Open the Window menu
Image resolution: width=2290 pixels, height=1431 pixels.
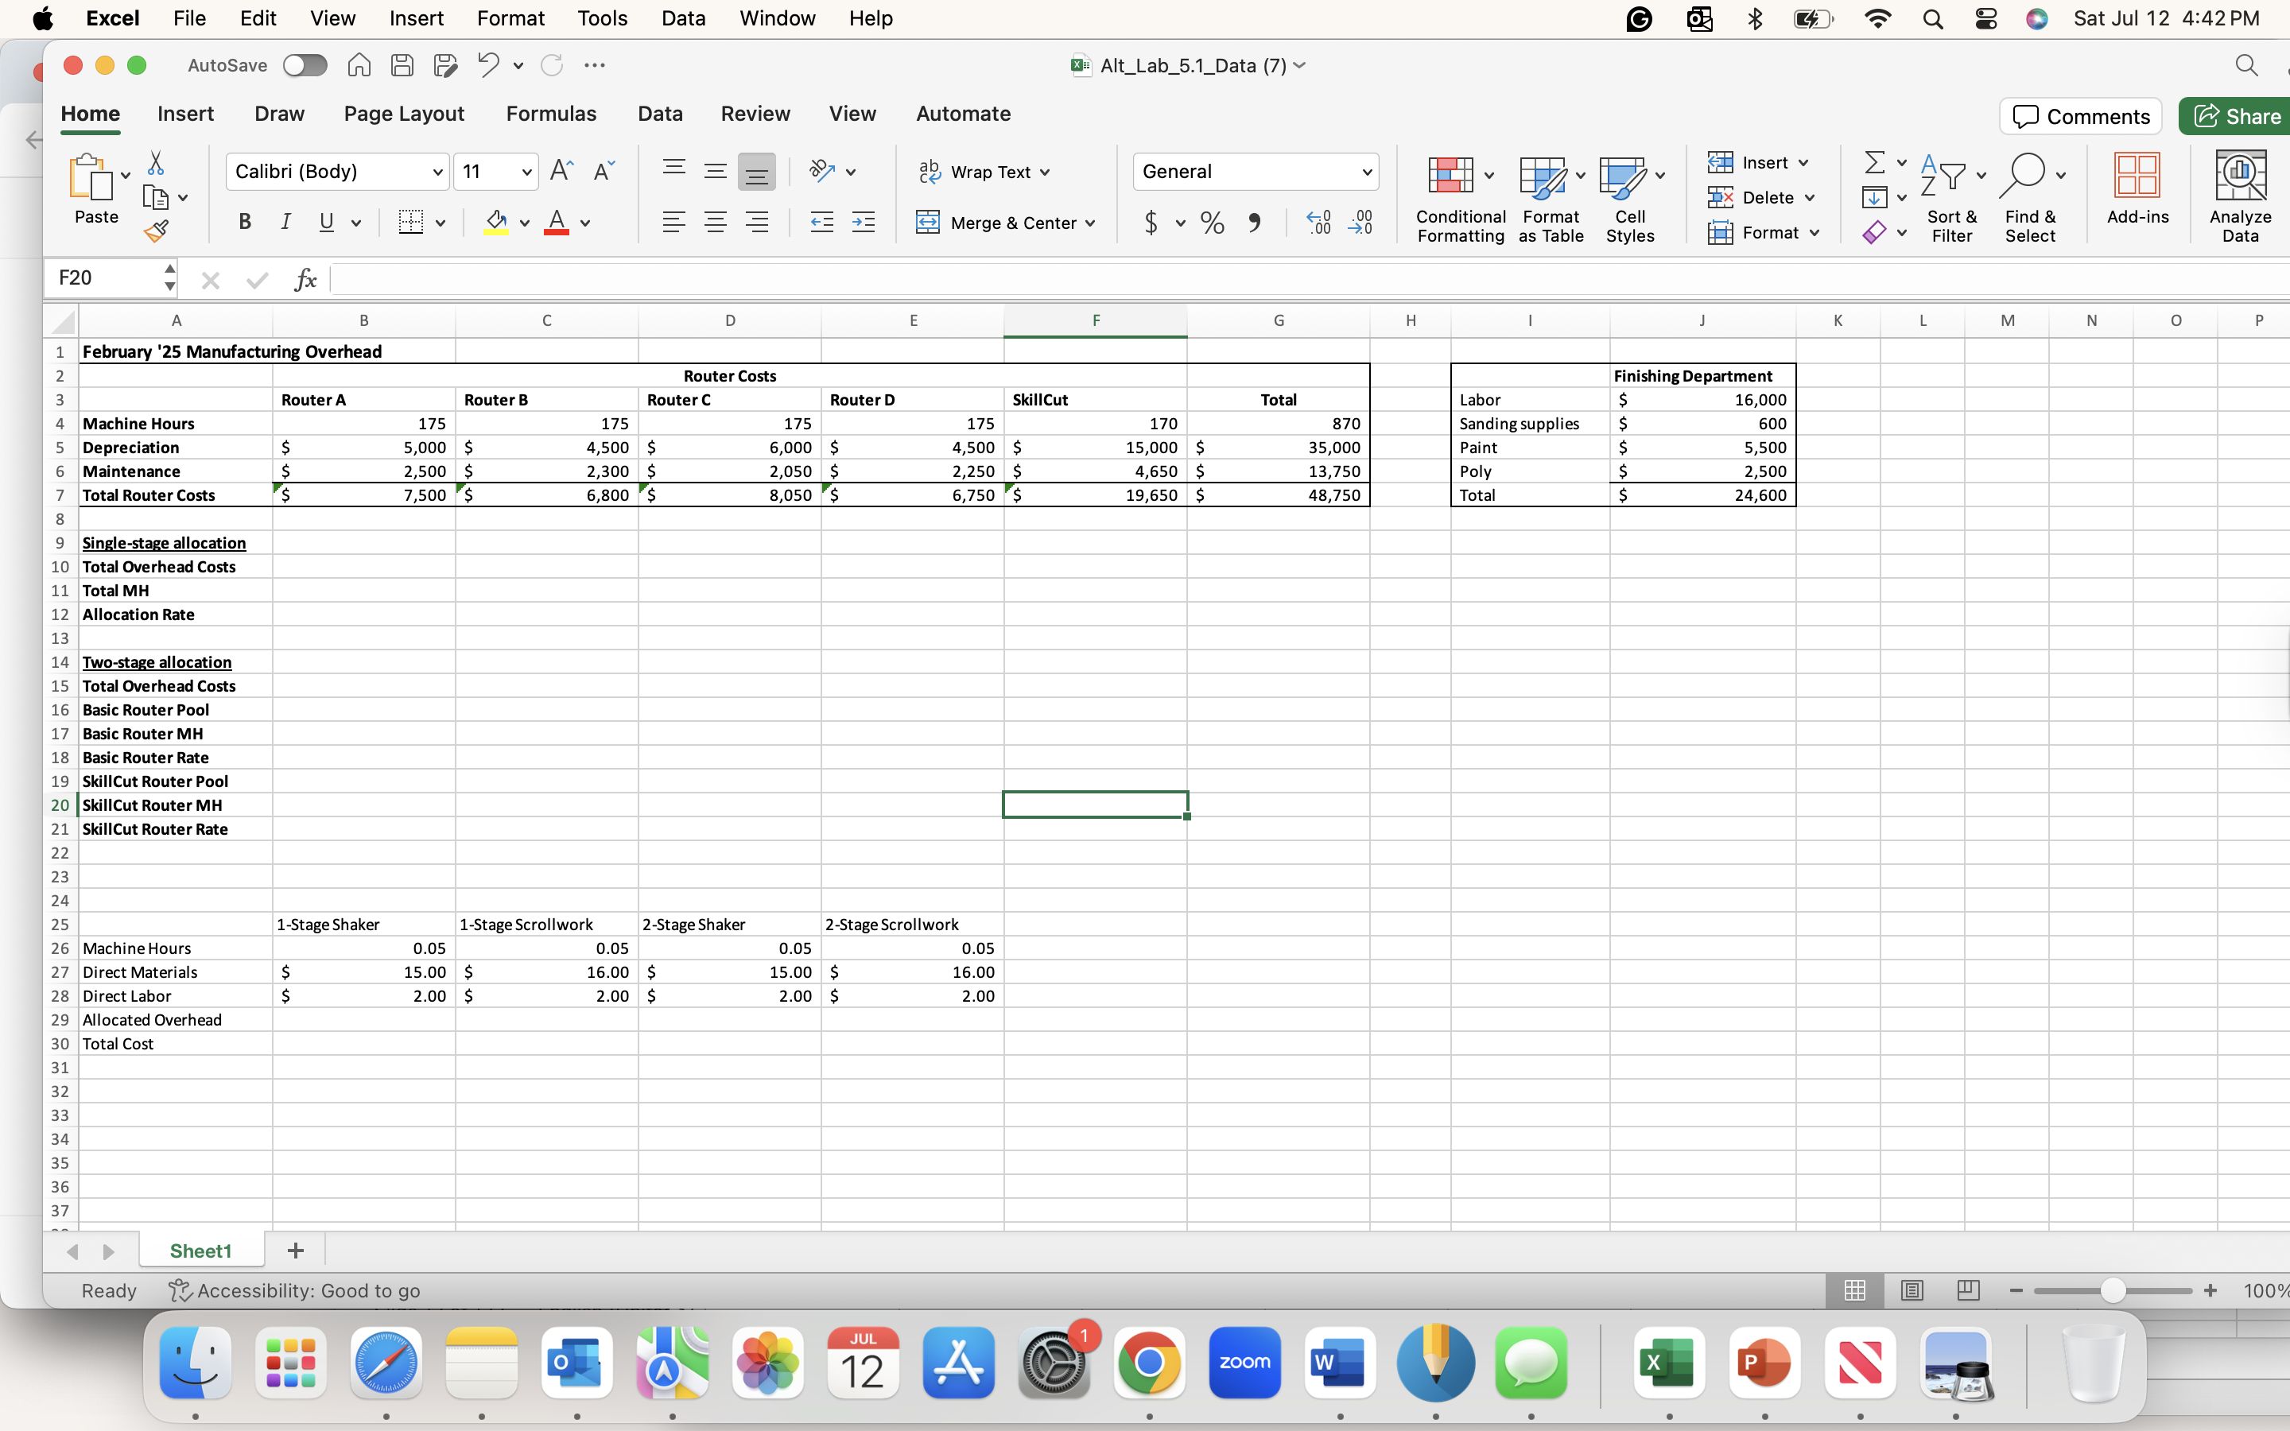click(776, 18)
